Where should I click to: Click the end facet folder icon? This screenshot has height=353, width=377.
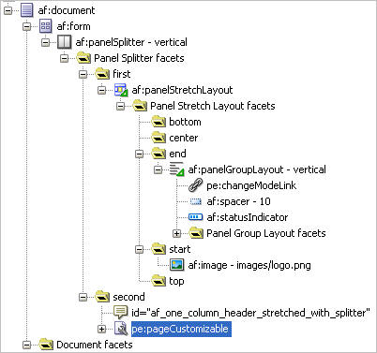pyautogui.click(x=158, y=154)
